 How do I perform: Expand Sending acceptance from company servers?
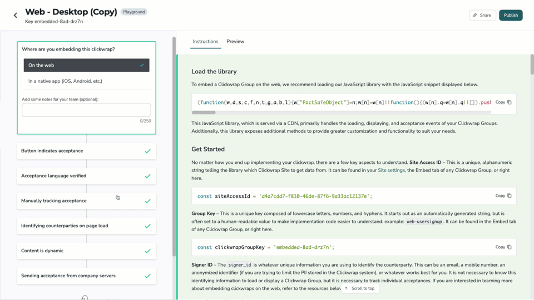coord(87,276)
